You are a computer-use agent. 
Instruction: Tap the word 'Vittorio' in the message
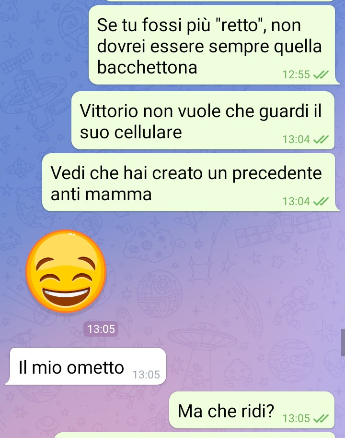pyautogui.click(x=109, y=111)
